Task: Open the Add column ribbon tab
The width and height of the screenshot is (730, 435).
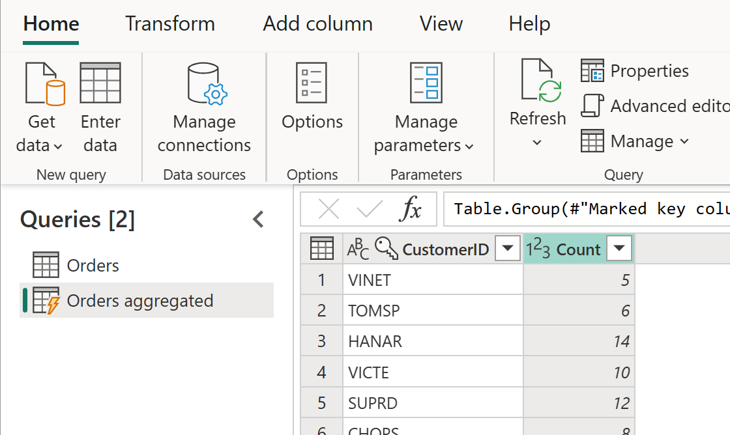Action: point(317,23)
